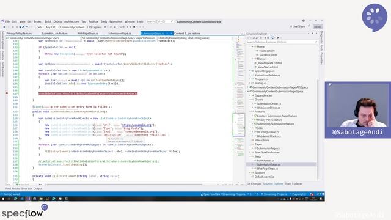
Task: Open the project navigation dropdown CommunityContentSubmissionPage.Specs
Action: click(43, 38)
